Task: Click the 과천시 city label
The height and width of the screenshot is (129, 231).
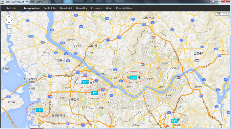Action: click(x=136, y=125)
